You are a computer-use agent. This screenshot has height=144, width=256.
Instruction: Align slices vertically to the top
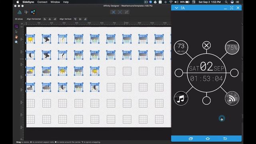click(75, 19)
